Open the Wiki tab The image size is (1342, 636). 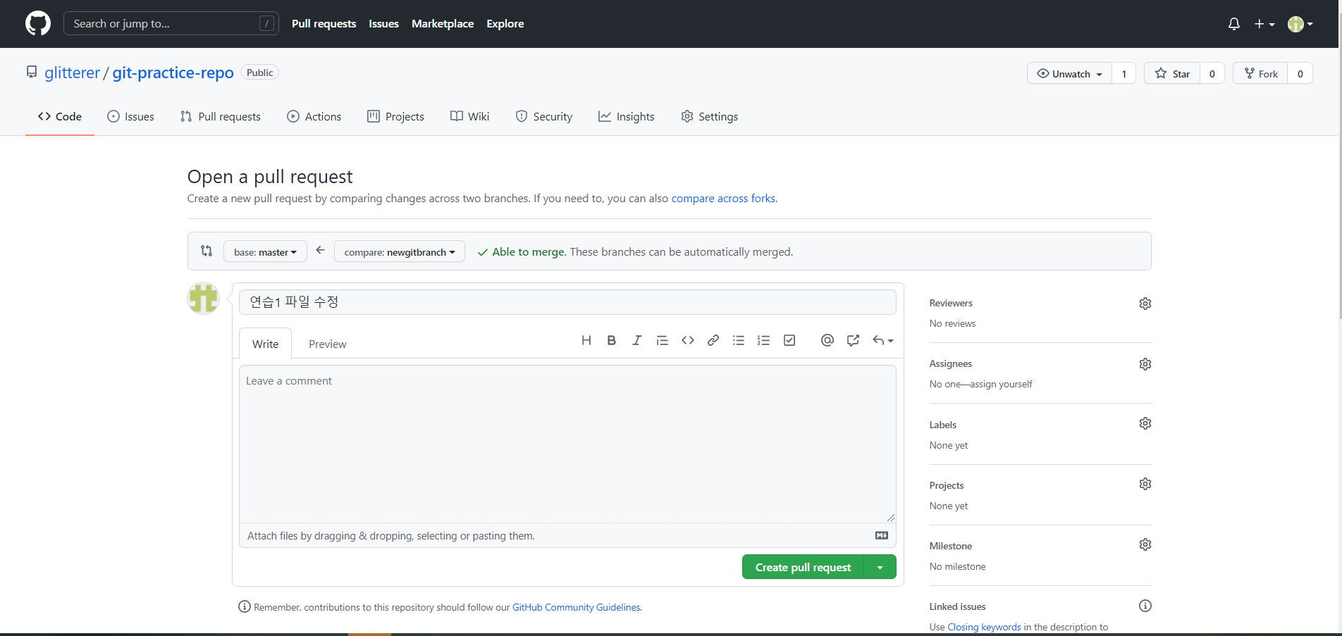pos(469,116)
